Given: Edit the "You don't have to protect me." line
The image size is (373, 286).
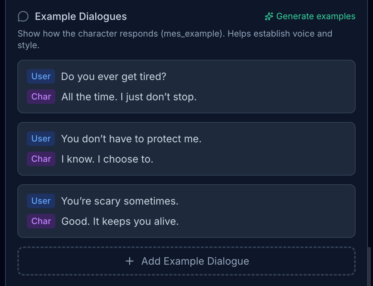Looking at the screenshot, I should click(131, 139).
